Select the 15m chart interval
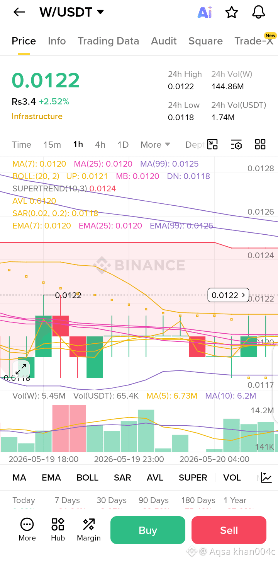The height and width of the screenshot is (561, 278). pyautogui.click(x=52, y=145)
